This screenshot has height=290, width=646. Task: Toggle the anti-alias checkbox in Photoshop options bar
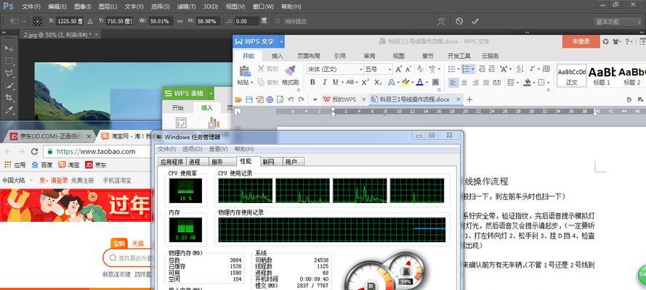pos(278,21)
